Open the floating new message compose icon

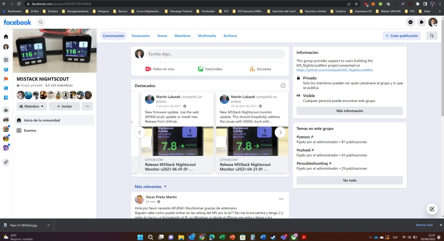pos(432,209)
